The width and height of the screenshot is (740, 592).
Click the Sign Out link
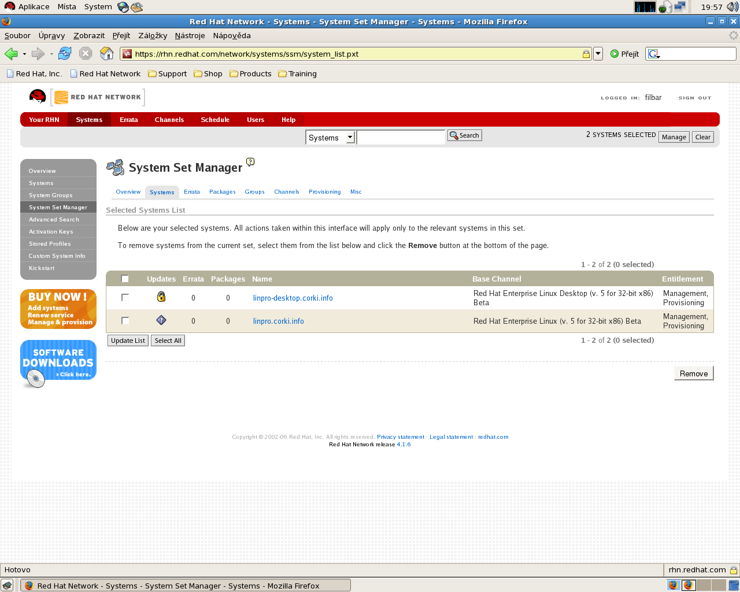point(695,98)
